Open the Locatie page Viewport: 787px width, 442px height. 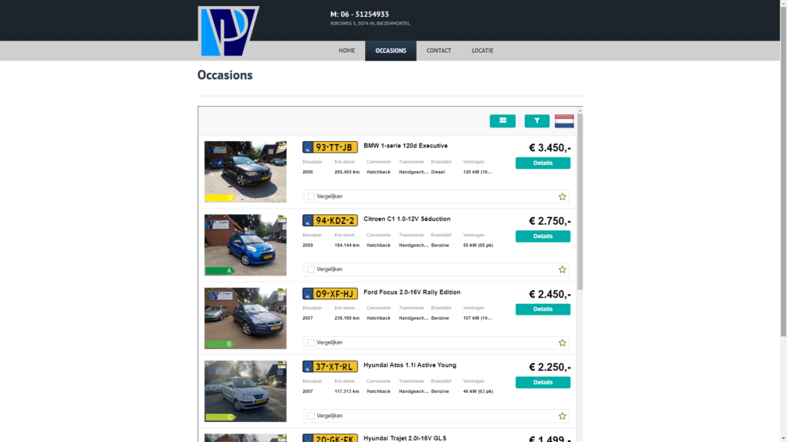pyautogui.click(x=483, y=51)
